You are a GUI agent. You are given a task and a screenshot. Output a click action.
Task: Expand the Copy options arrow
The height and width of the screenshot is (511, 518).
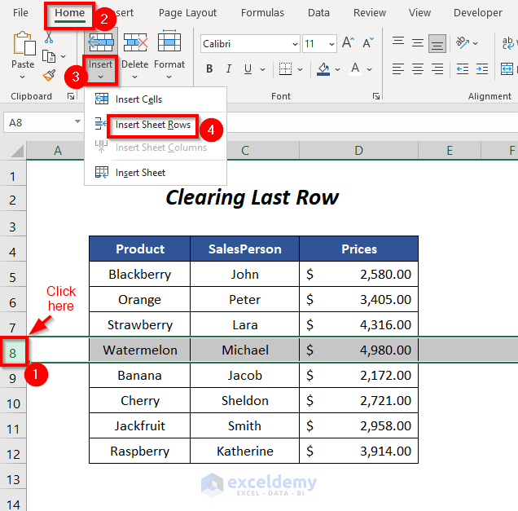point(63,56)
